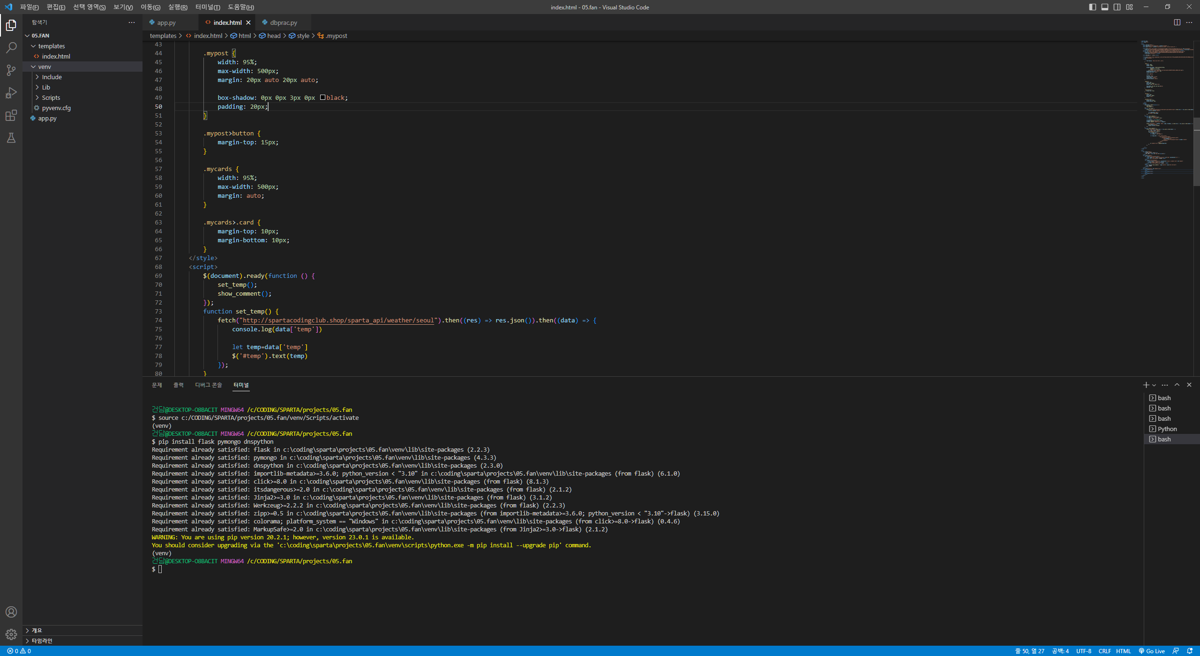
Task: Open terminal panel more actions ellipsis
Action: point(1165,385)
